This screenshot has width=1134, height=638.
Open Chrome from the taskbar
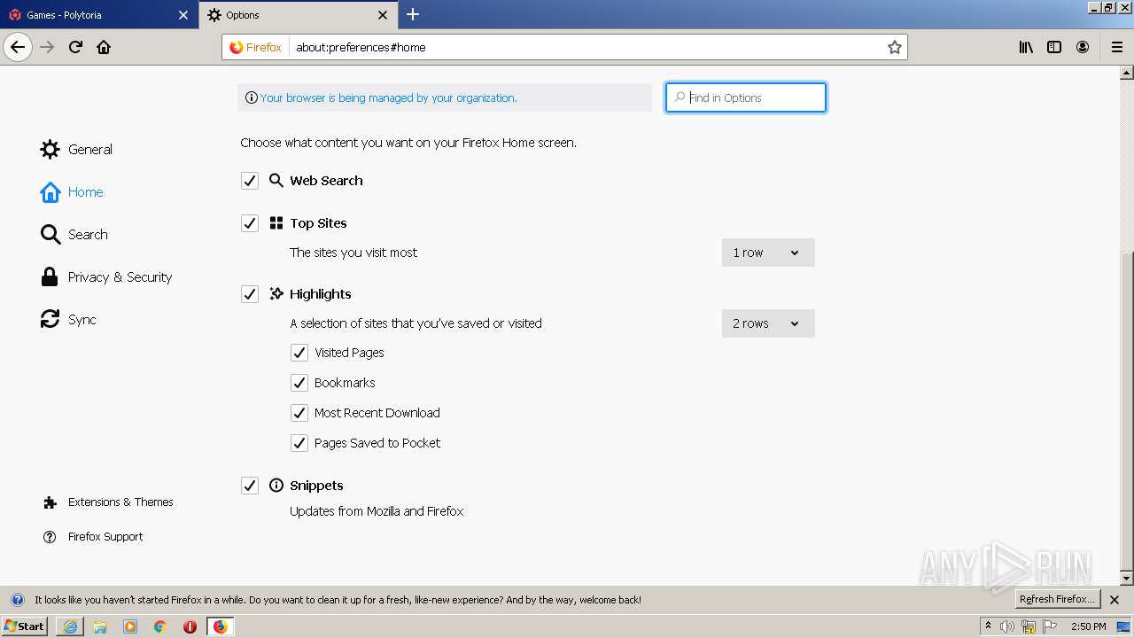(160, 626)
